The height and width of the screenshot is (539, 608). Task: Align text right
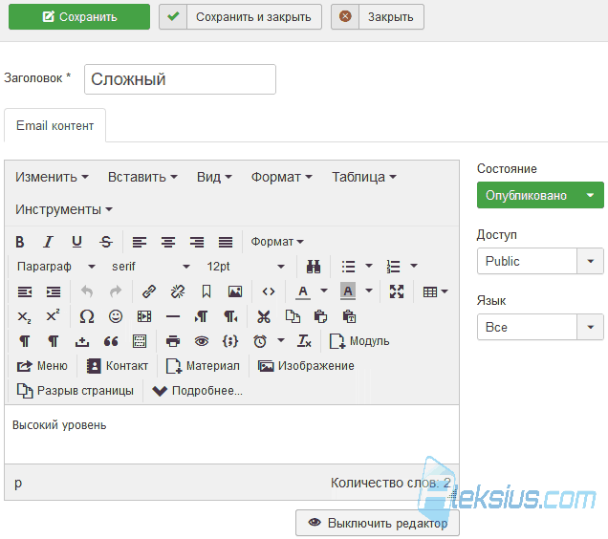coord(197,242)
